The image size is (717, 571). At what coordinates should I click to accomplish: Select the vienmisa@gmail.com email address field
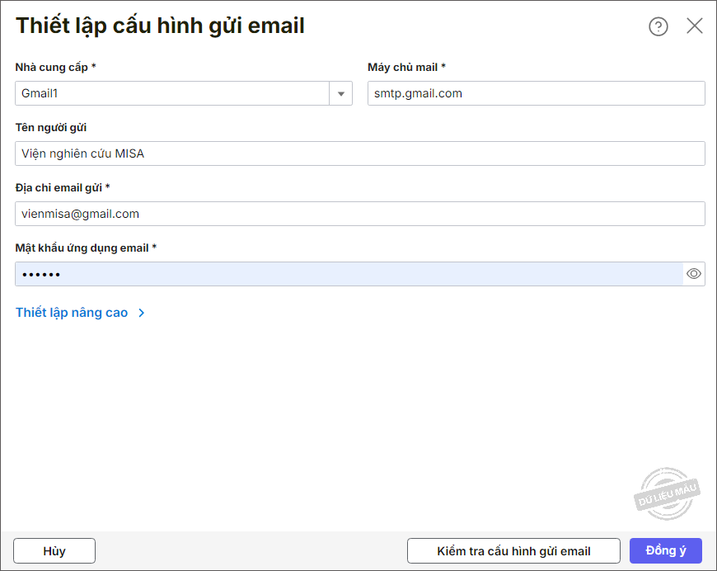click(359, 214)
